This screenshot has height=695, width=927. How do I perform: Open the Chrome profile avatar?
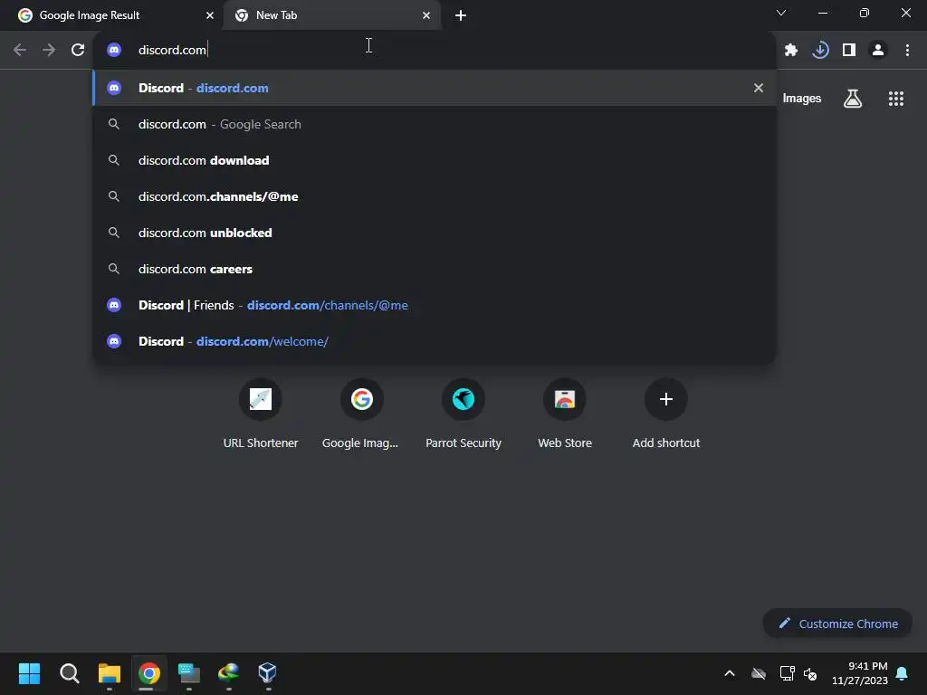[x=878, y=51]
